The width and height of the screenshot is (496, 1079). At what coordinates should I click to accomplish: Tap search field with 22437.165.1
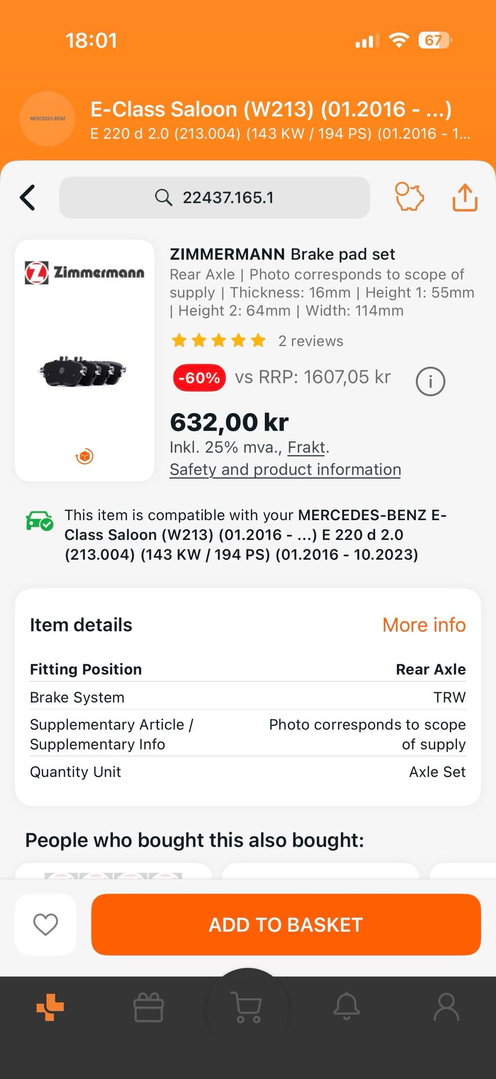tap(214, 197)
